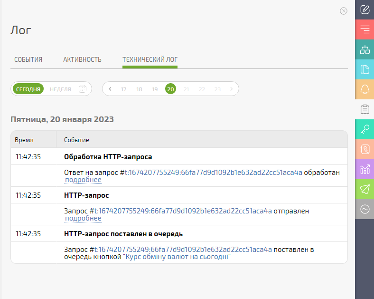Select the Сегодня period toggle
The image size is (374, 299).
pyautogui.click(x=28, y=89)
